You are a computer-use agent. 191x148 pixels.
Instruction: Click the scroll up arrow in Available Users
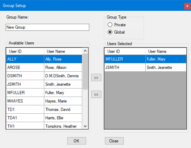(85, 51)
